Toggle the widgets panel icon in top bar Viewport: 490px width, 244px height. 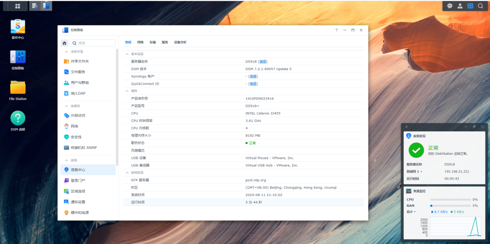coord(470,6)
